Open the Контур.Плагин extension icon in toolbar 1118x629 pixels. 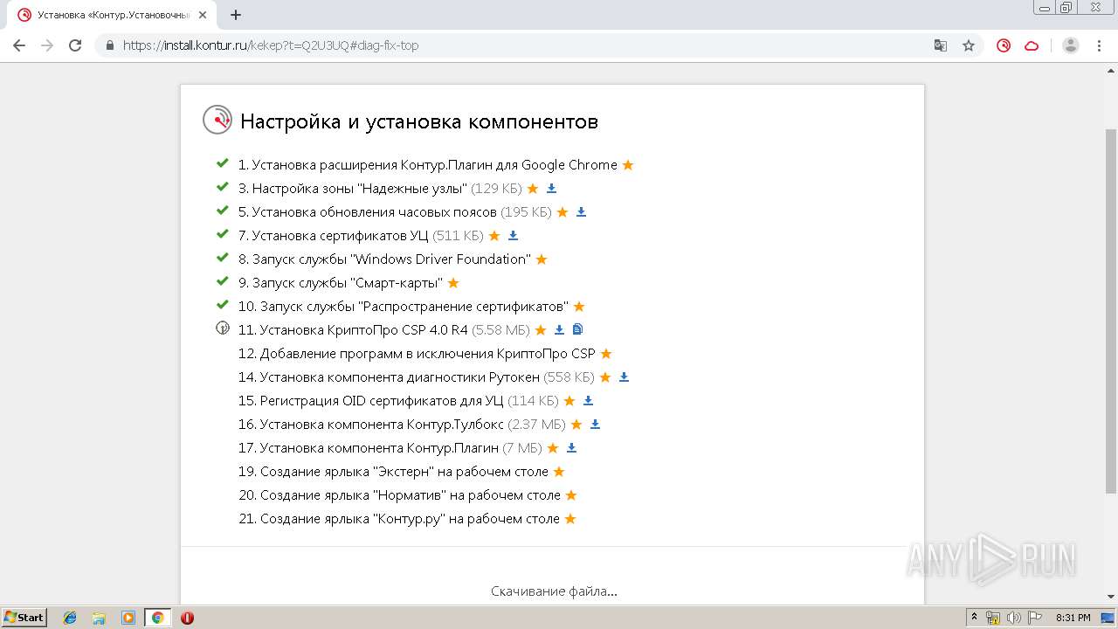pos(1004,45)
